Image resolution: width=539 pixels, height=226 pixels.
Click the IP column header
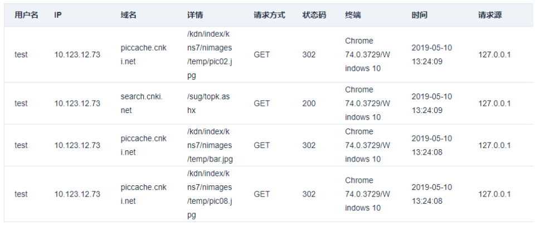tap(58, 15)
